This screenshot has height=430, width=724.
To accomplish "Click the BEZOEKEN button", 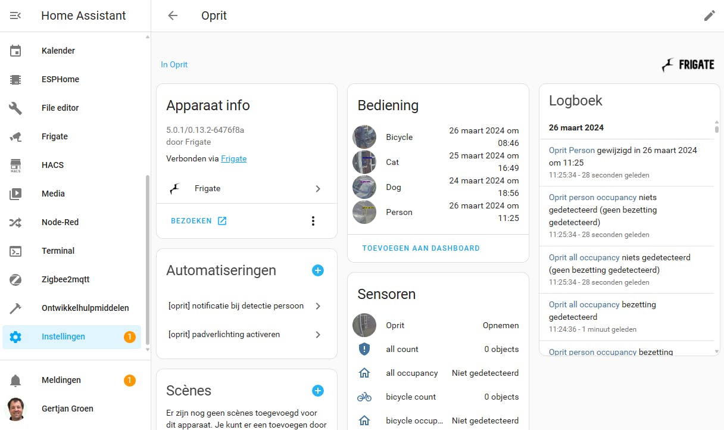I will [198, 221].
